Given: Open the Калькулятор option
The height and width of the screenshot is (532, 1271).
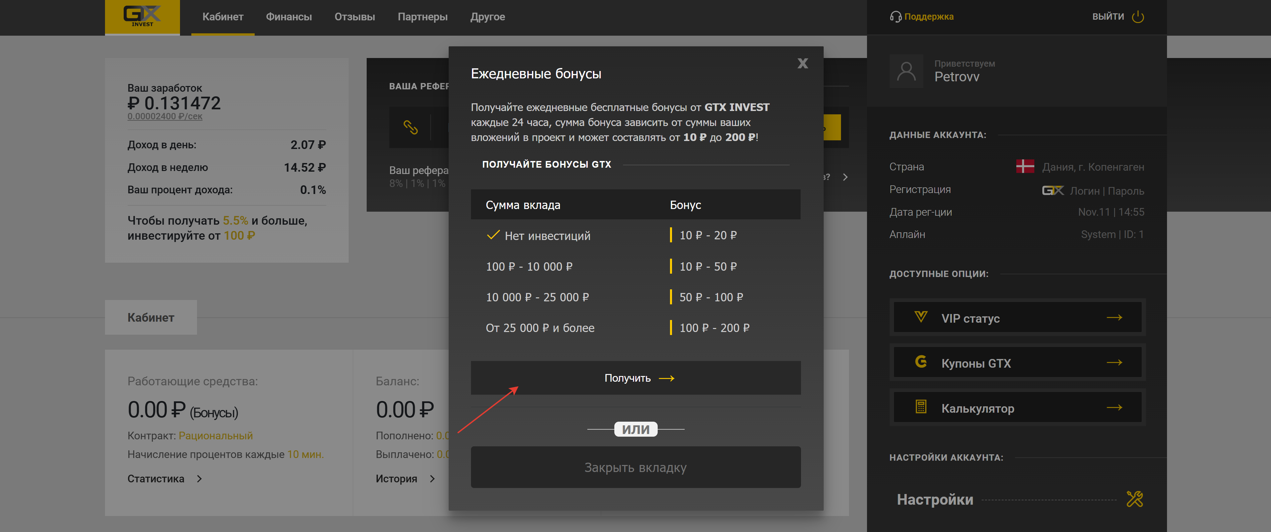Looking at the screenshot, I should 1017,408.
